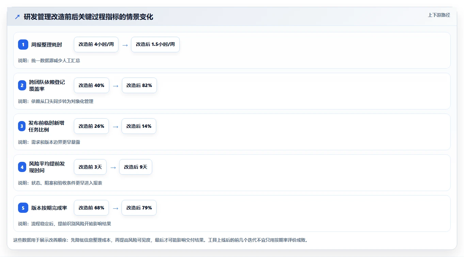The height and width of the screenshot is (257, 464).
Task: Select the 改造后 1.5小时/周 pill
Action: coord(155,45)
